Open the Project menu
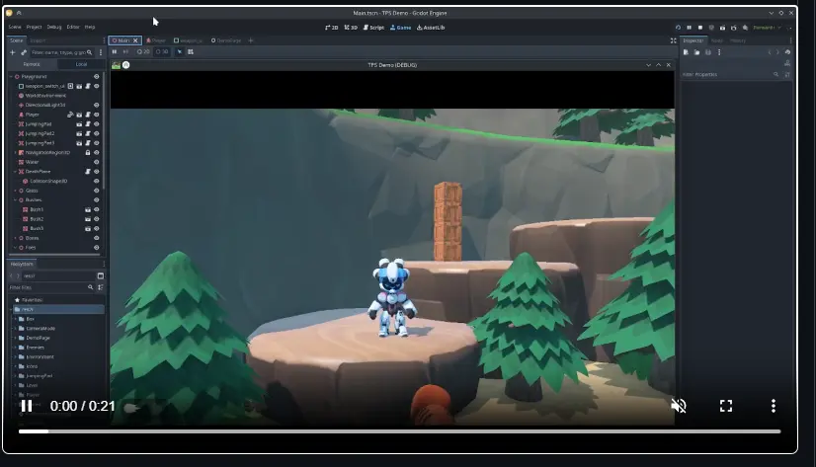This screenshot has width=816, height=467. click(x=34, y=27)
